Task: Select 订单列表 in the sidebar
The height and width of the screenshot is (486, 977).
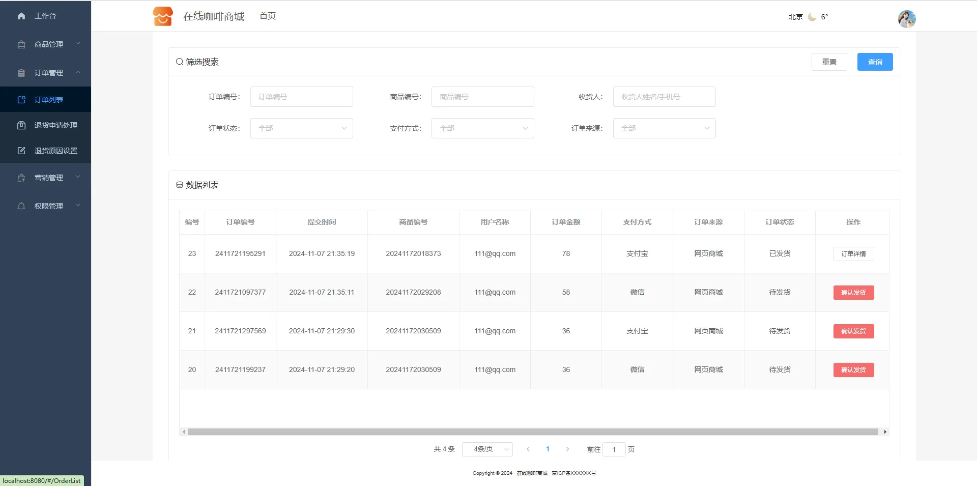Action: tap(49, 100)
